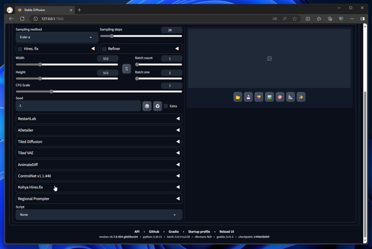
Task: Expand the Tiled Diffusion section
Action: (98, 142)
